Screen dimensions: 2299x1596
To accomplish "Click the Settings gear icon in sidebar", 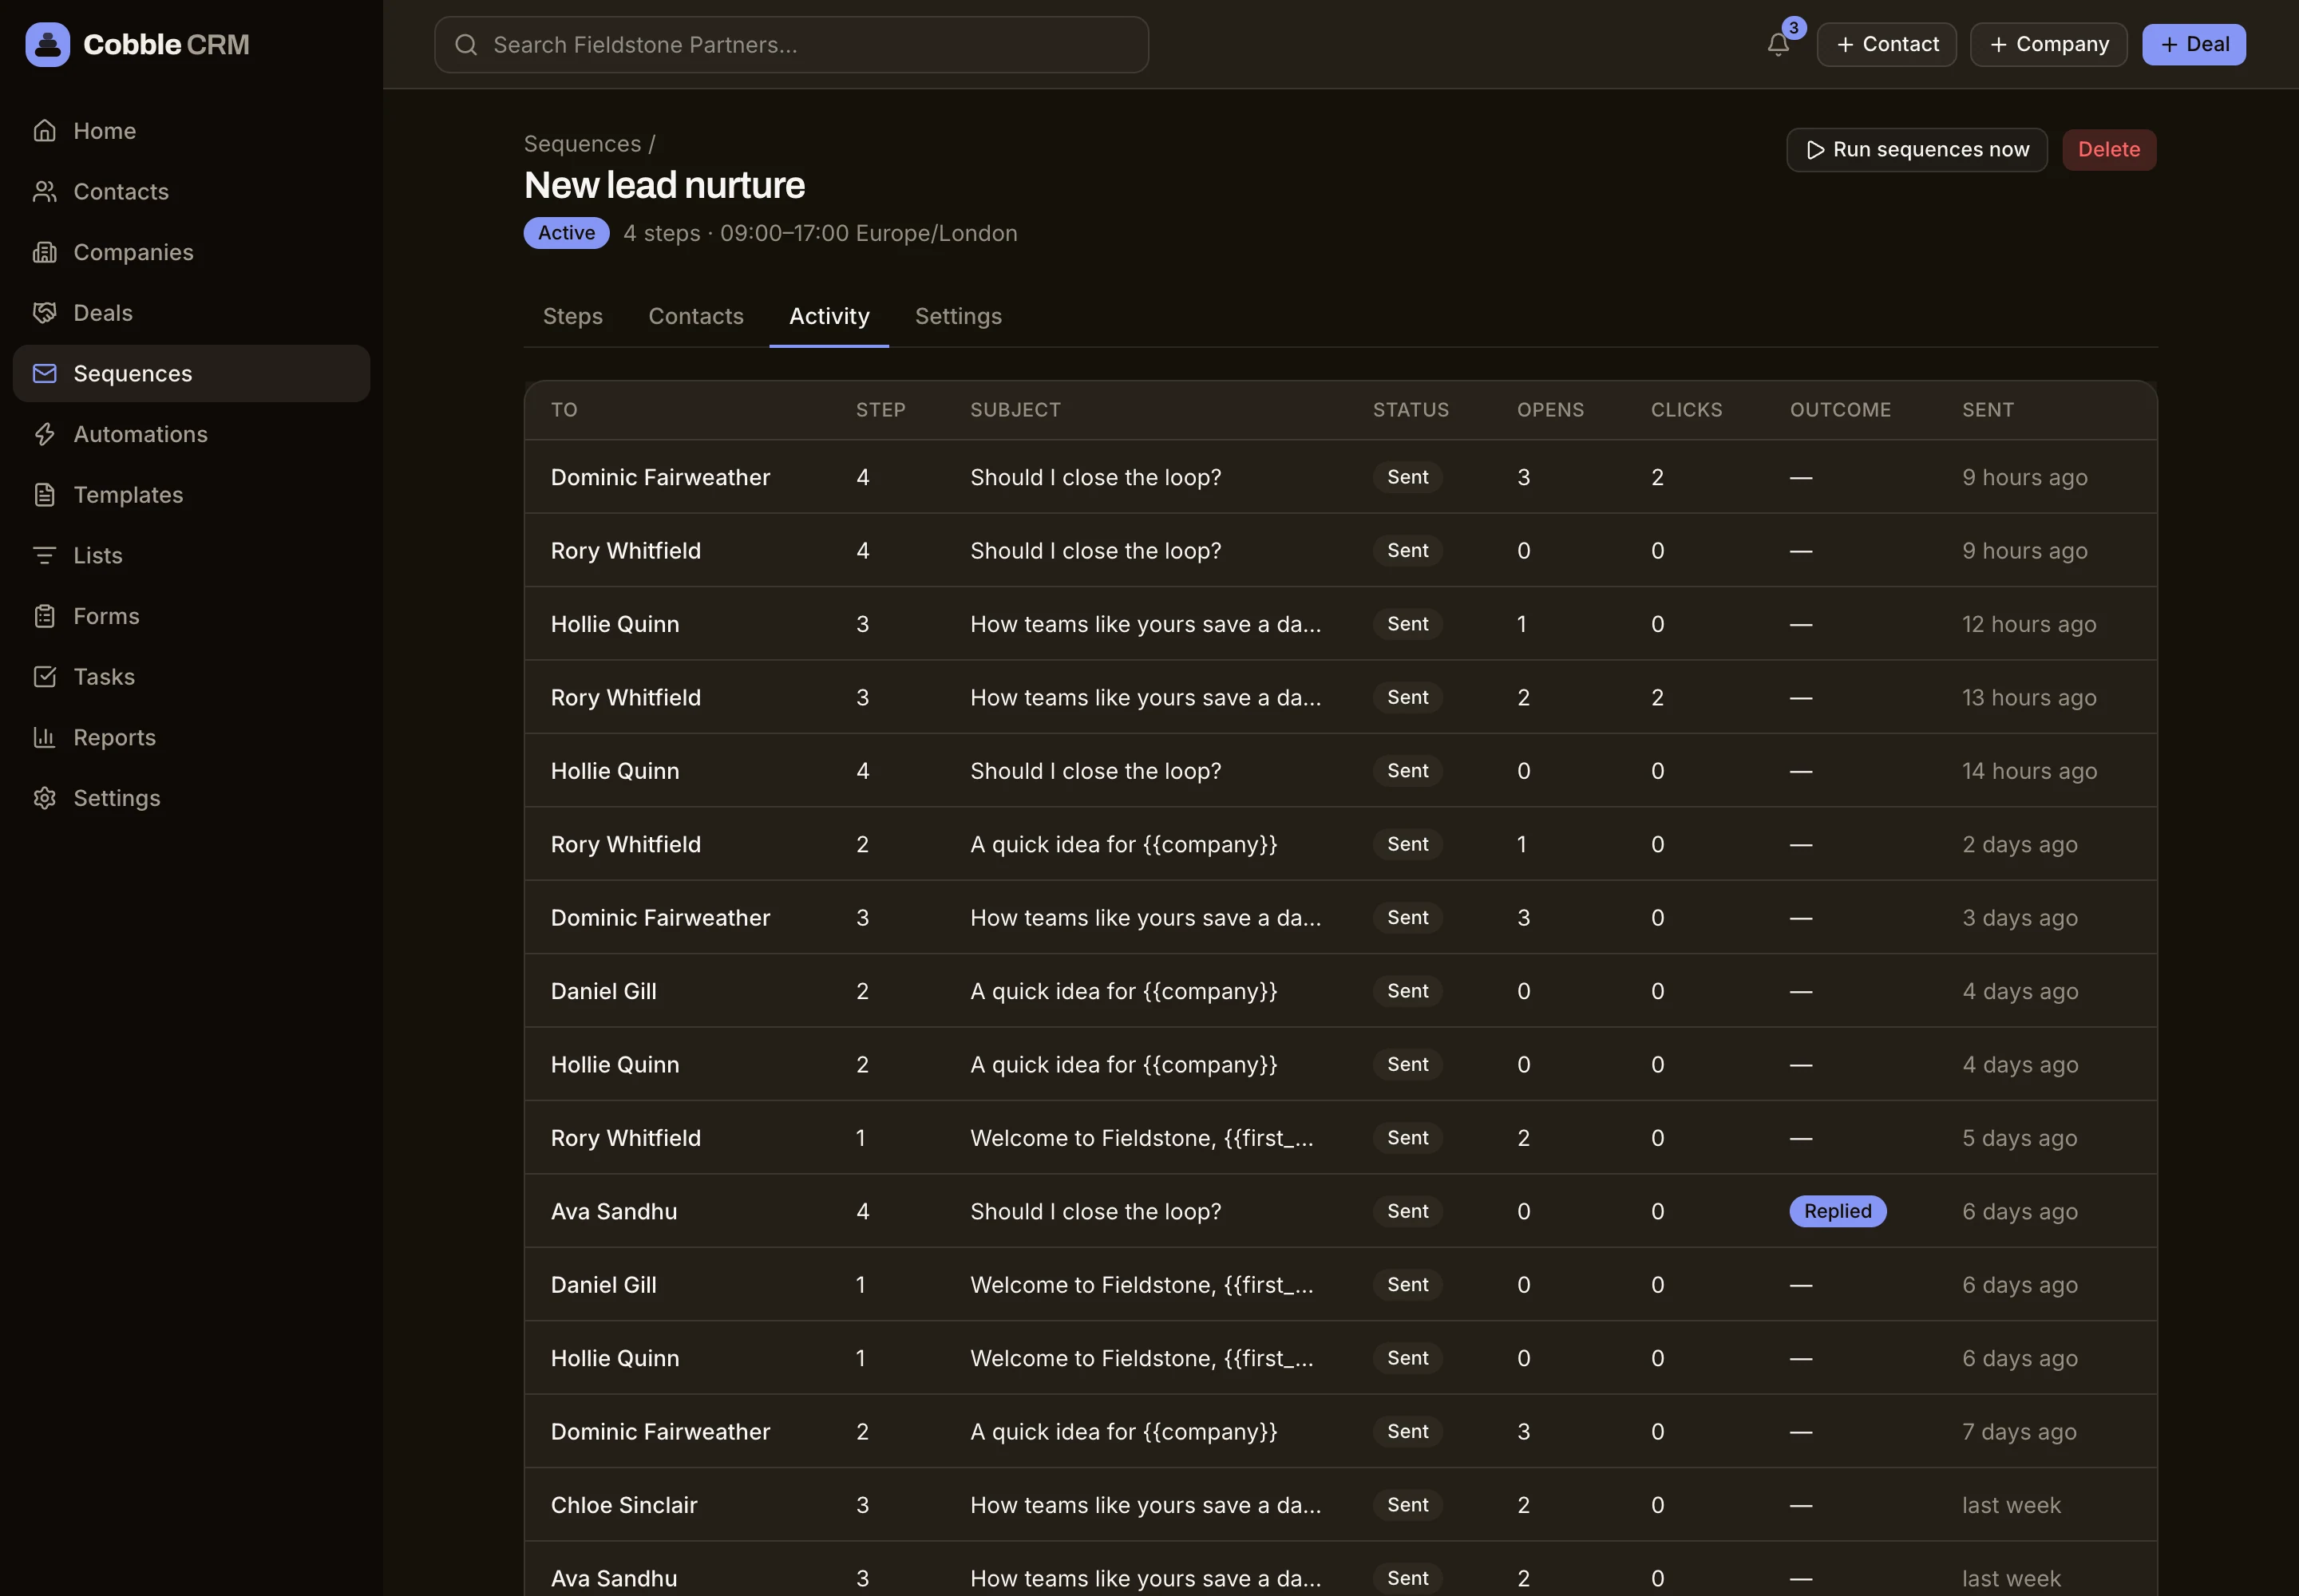I will tap(44, 798).
